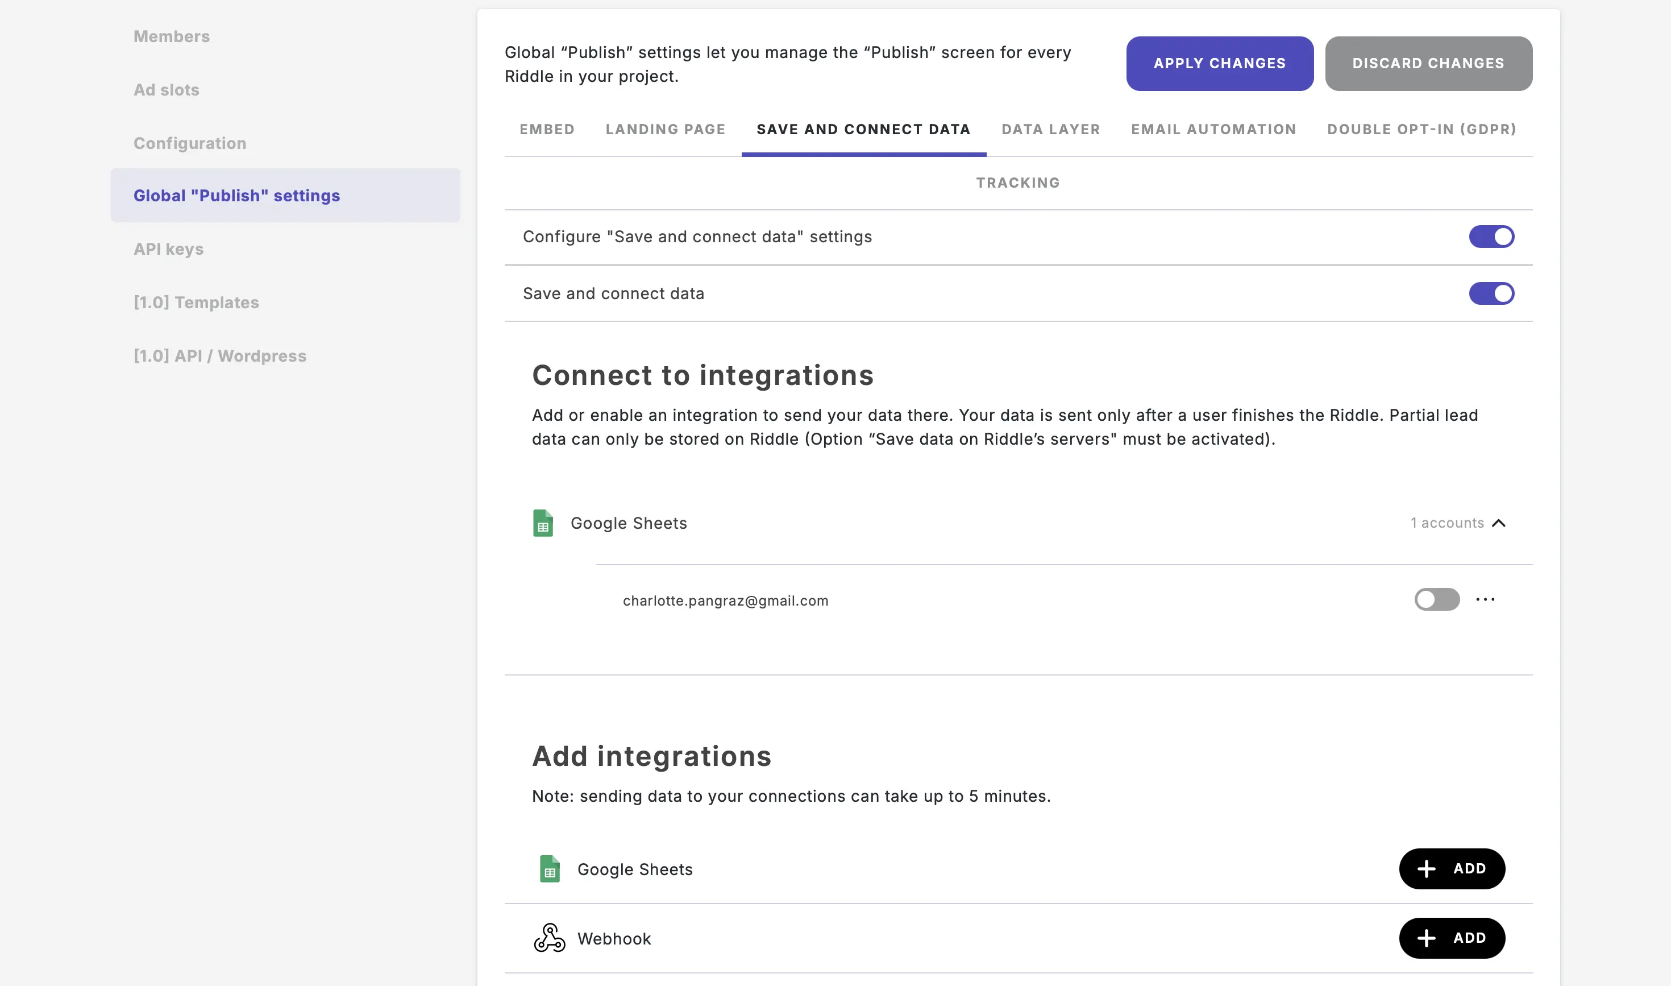Open the three-dot menu for charlotte.pangraz@gmail.com

click(x=1485, y=599)
